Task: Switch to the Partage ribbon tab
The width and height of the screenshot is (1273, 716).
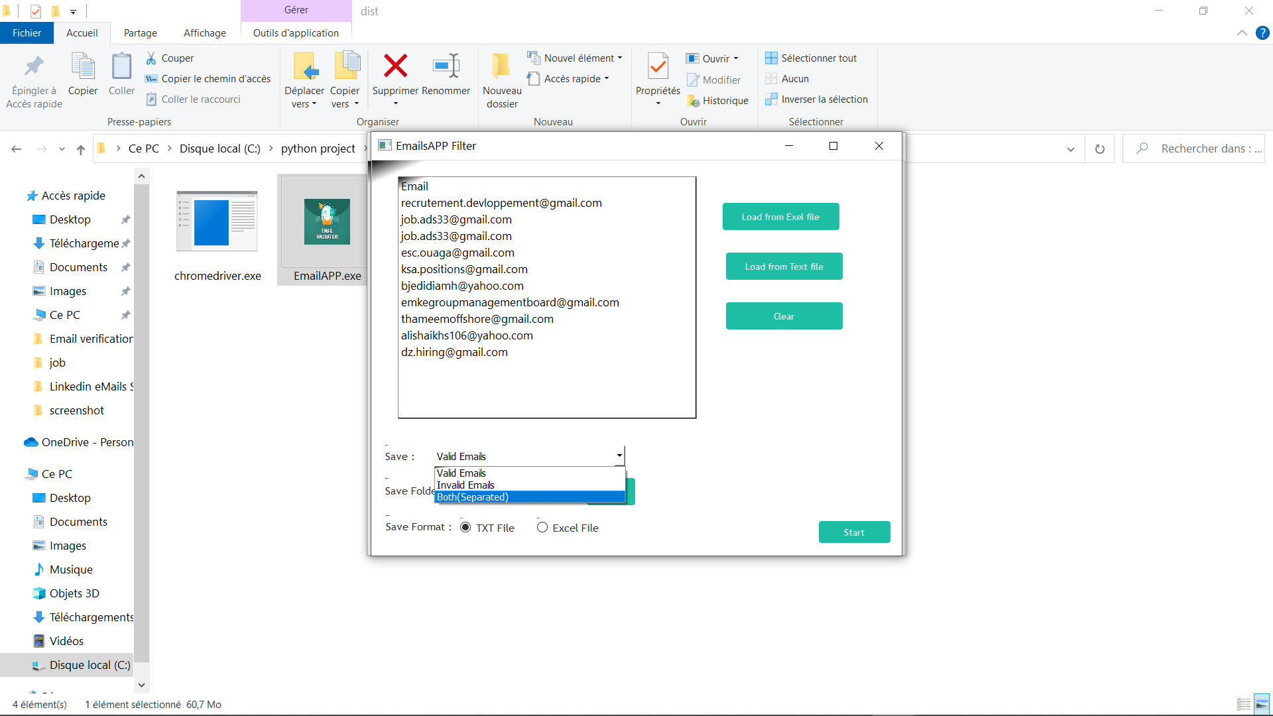Action: (140, 33)
